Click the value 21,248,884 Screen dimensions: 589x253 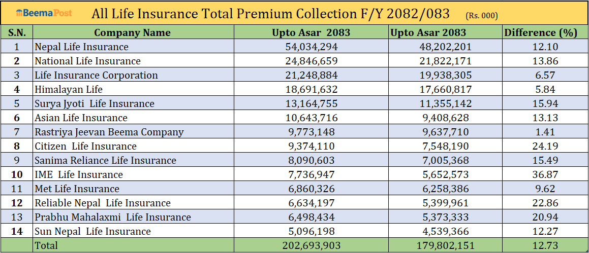[311, 76]
